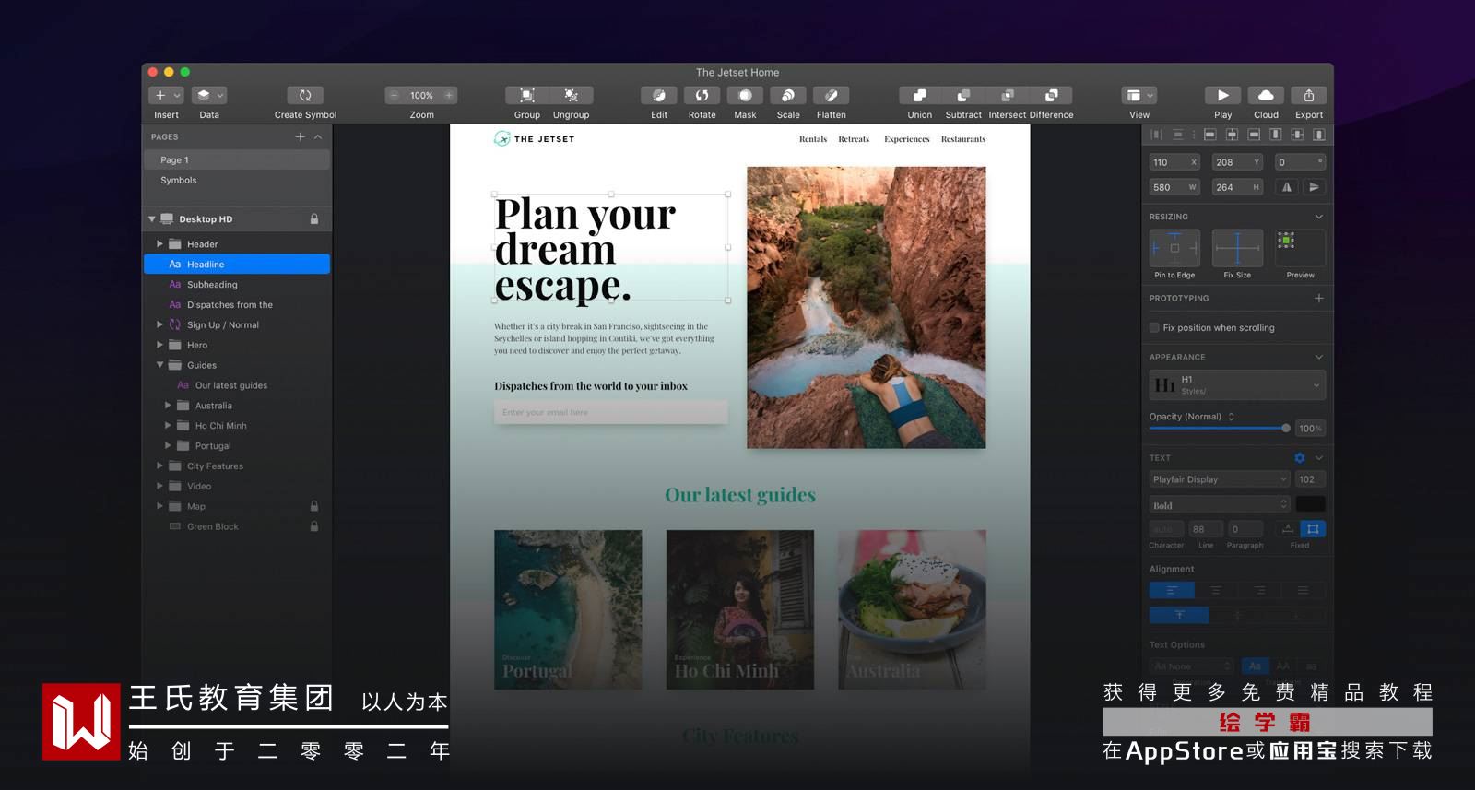1475x790 pixels.
Task: Click the Export toolbar icon
Action: click(x=1309, y=95)
